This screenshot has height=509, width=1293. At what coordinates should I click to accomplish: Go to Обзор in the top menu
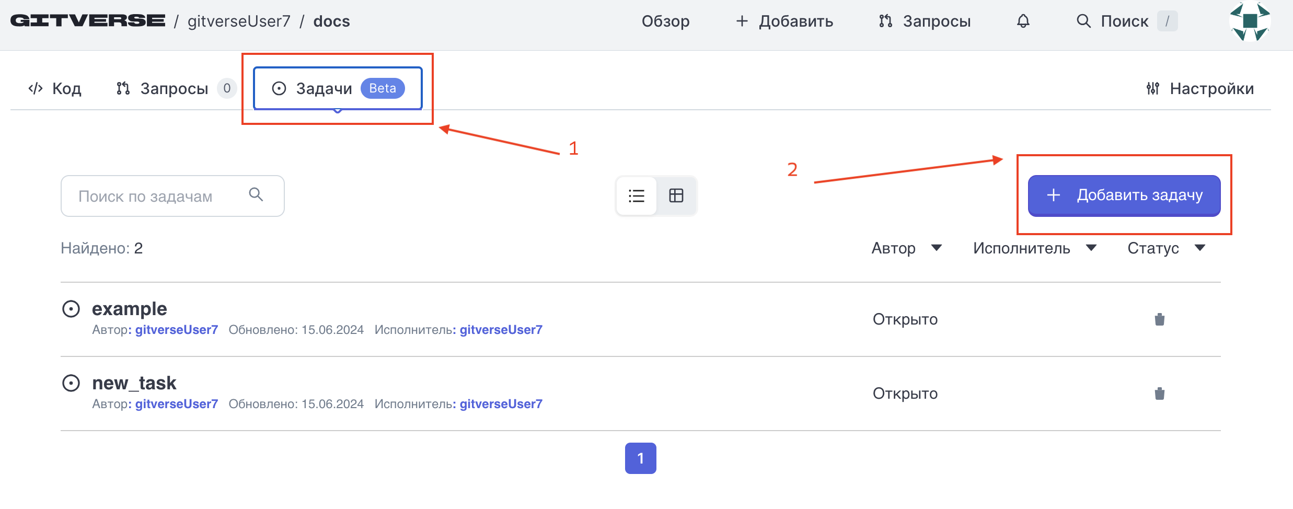click(665, 21)
